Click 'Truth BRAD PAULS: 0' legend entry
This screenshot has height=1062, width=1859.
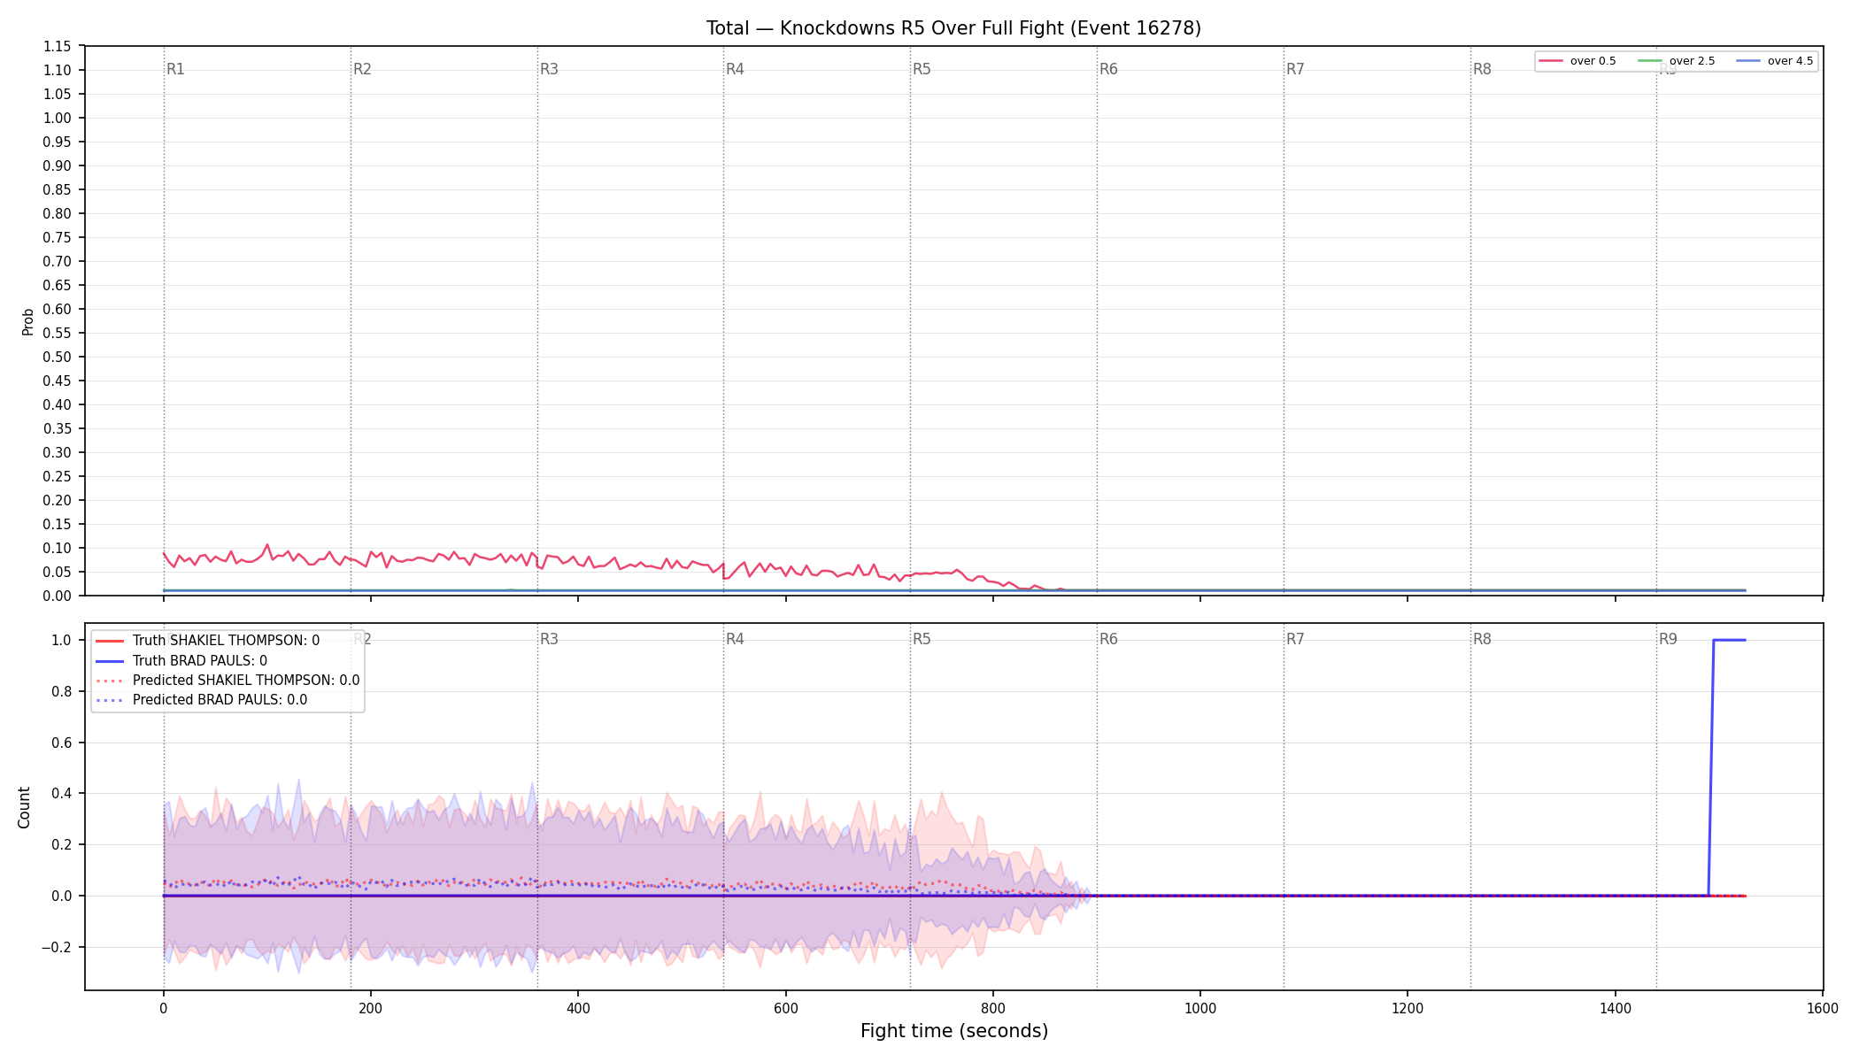point(181,661)
